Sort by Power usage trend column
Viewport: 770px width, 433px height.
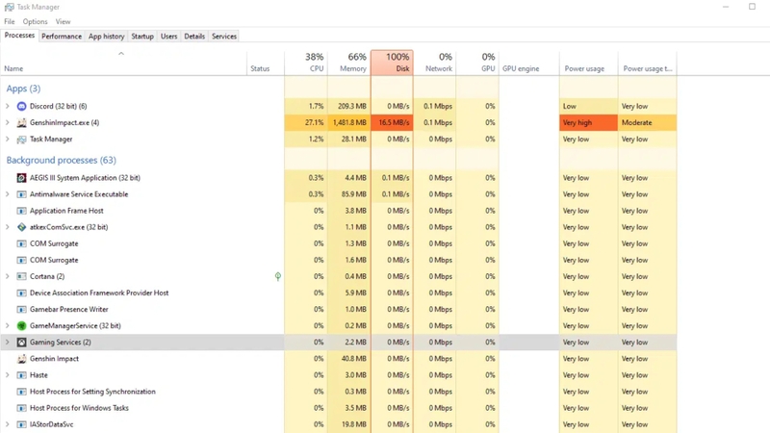pos(647,63)
